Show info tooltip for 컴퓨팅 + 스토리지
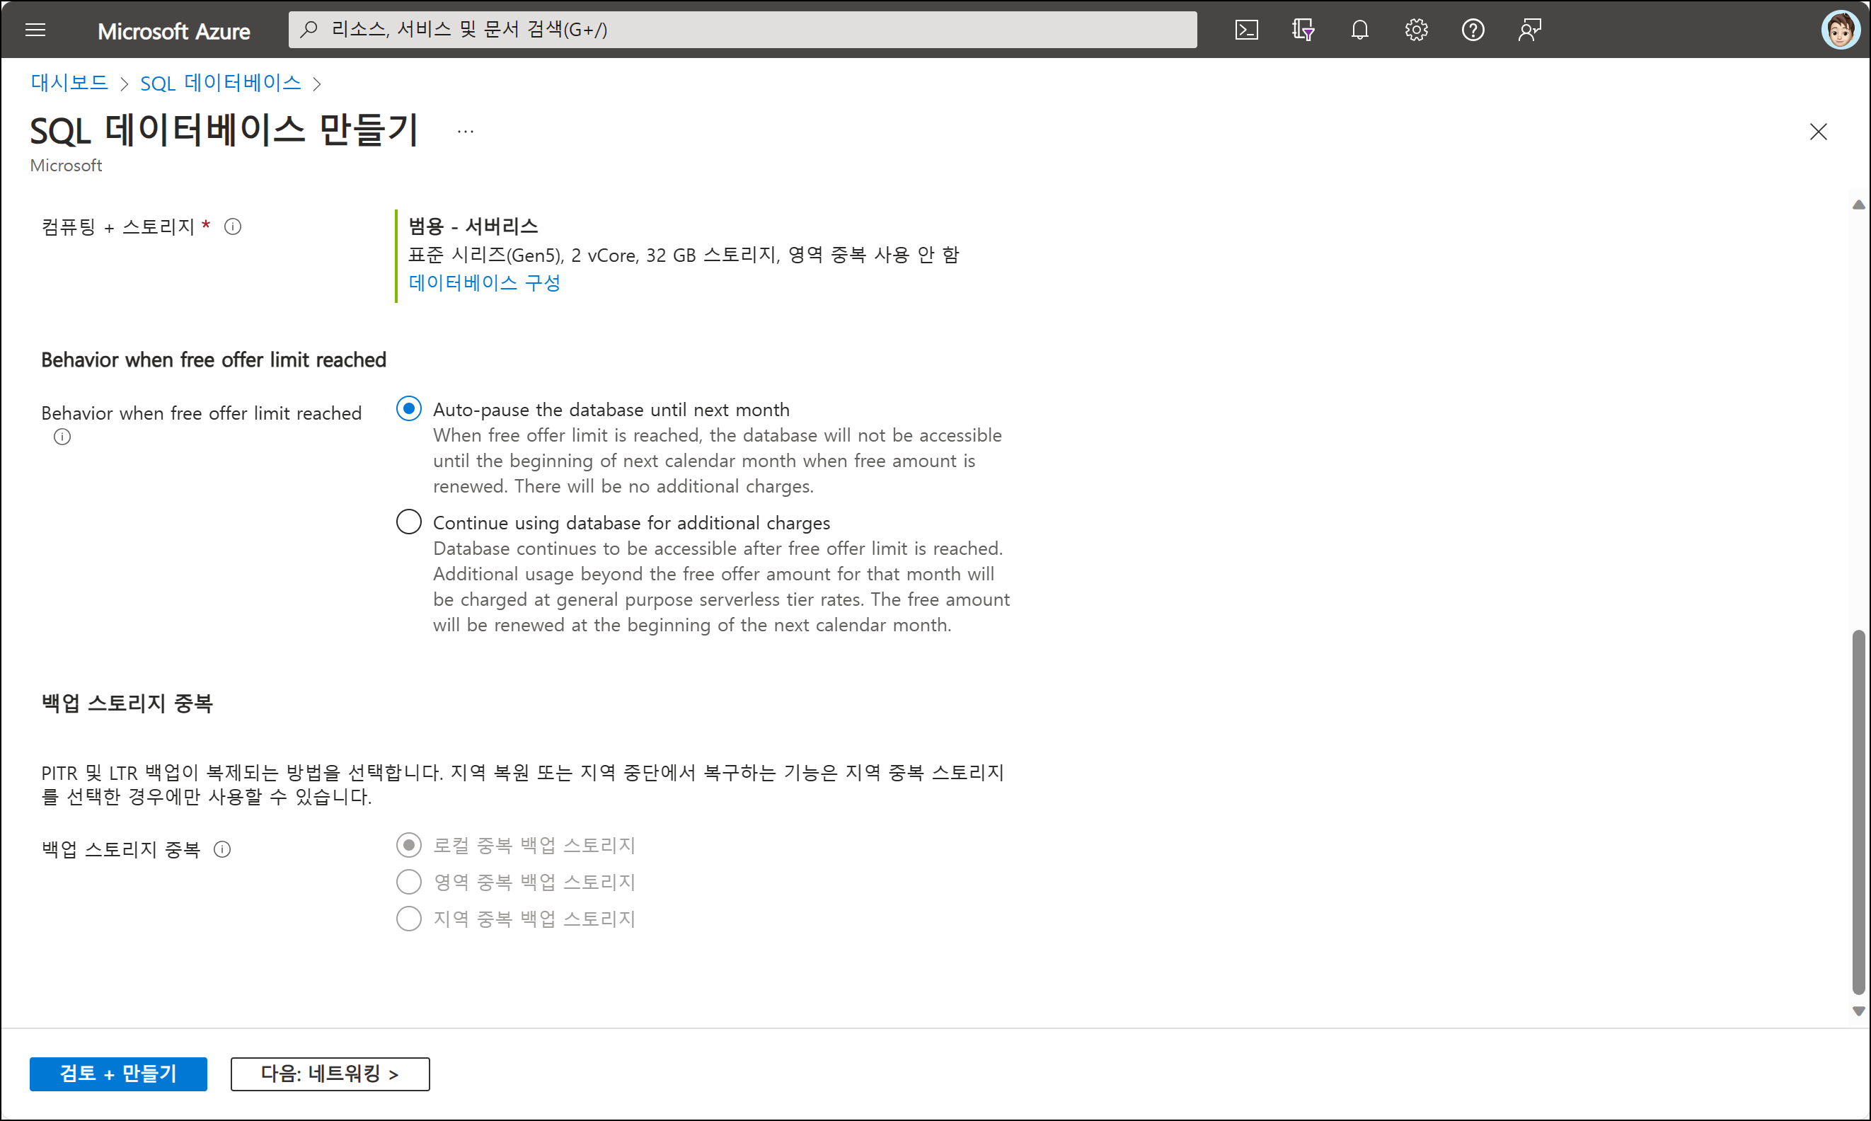Screen dimensions: 1871x1121 [233, 226]
